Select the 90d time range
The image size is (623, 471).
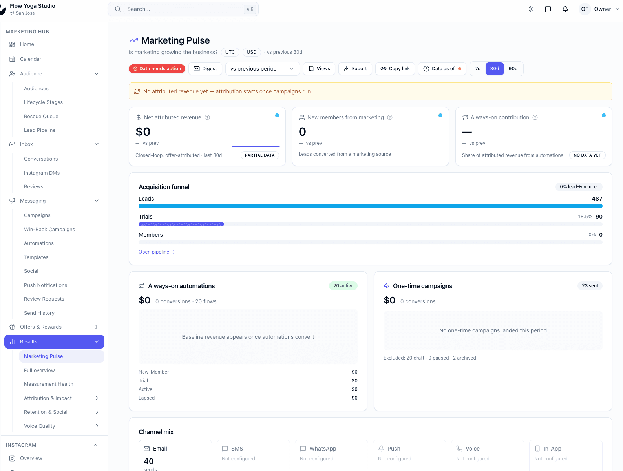[x=513, y=69]
